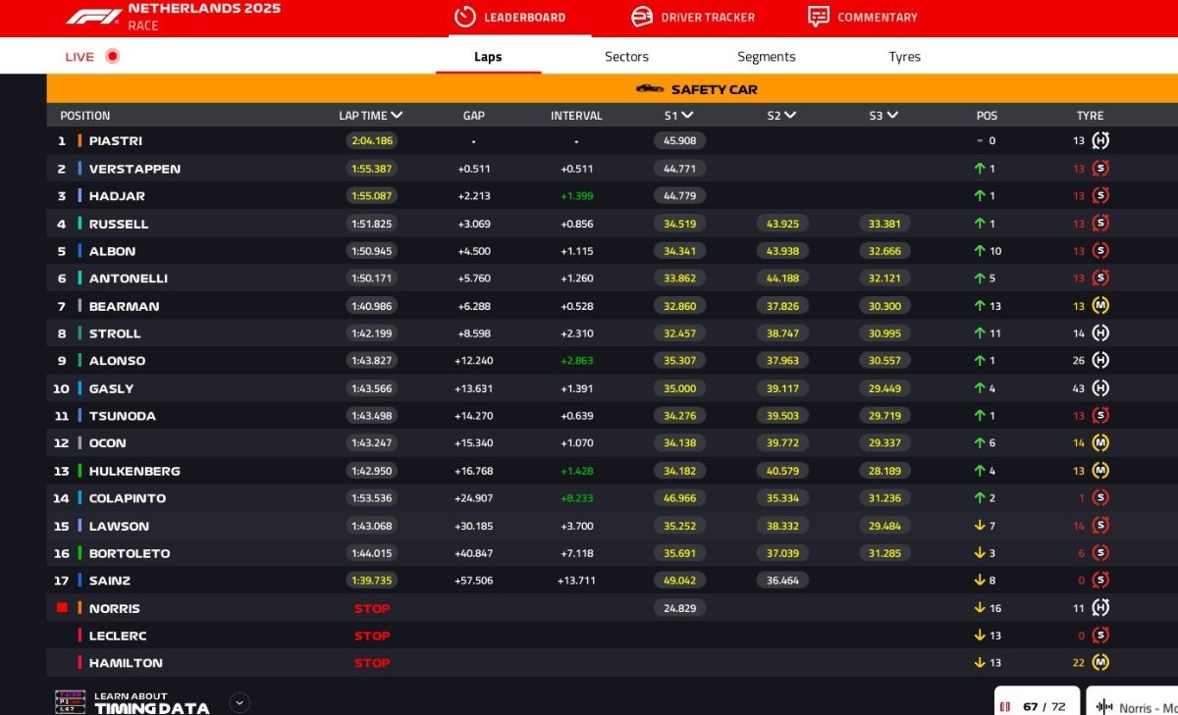Click the Norris team radio audio icon
Viewport: 1178px width, 715px height.
point(1104,707)
